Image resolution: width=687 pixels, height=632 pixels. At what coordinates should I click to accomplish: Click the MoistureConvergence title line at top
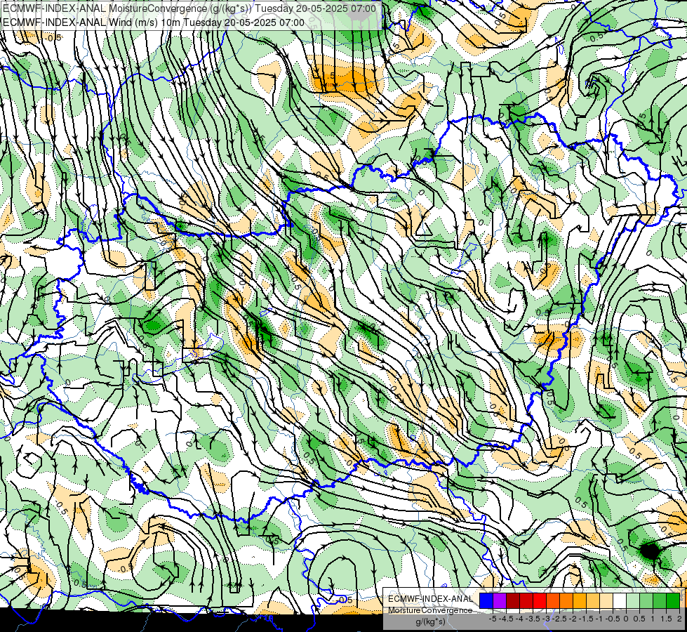[x=189, y=8]
